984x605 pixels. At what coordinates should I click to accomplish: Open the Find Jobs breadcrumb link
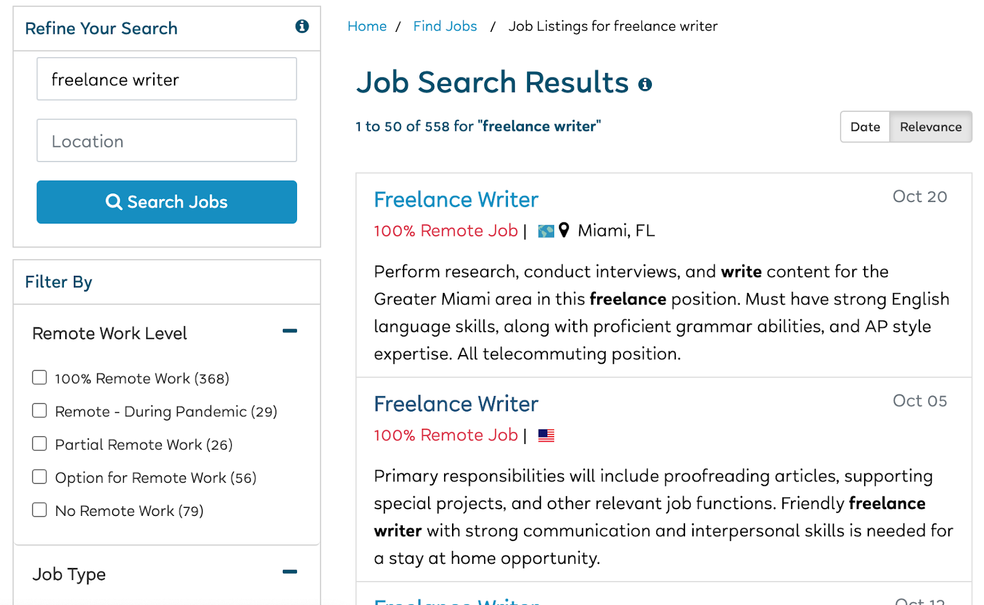click(445, 26)
